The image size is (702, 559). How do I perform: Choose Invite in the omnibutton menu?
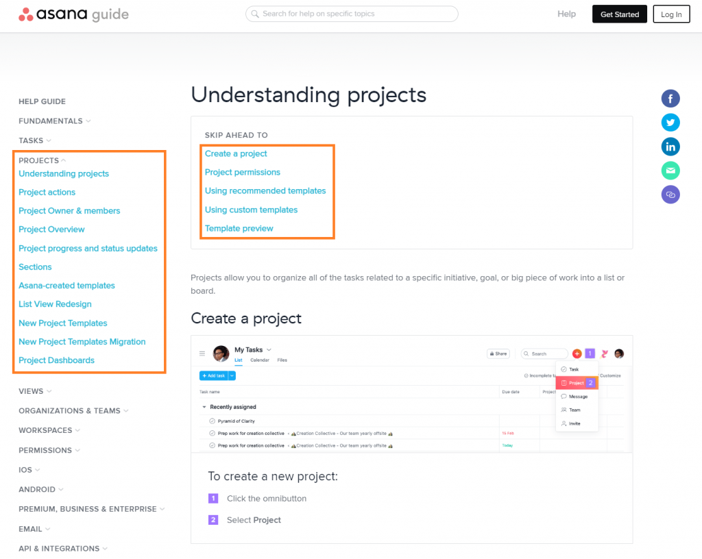click(x=577, y=423)
